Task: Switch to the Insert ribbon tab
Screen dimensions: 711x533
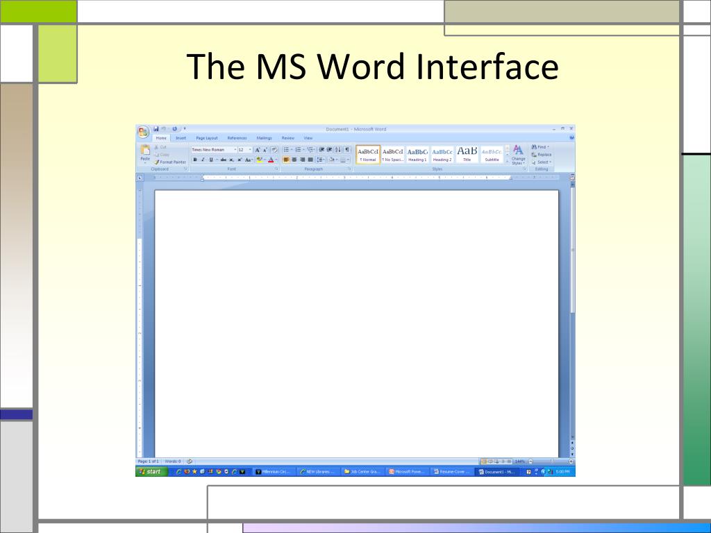Action: click(x=181, y=138)
